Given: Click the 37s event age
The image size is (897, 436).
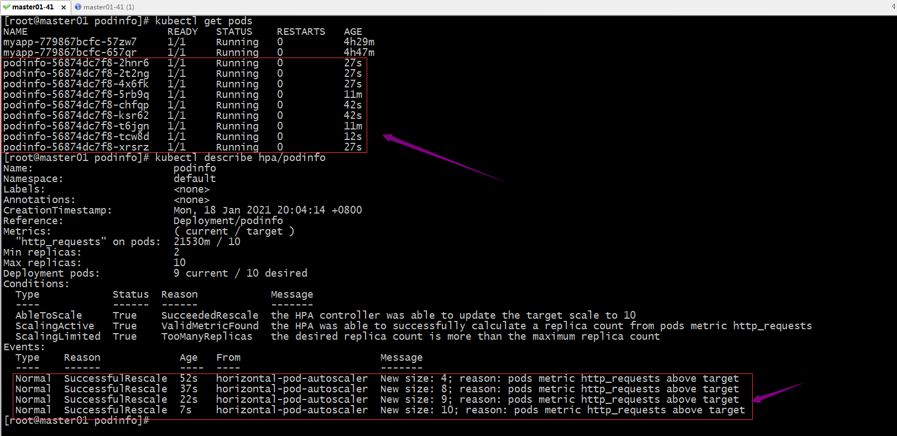Looking at the screenshot, I should coord(189,389).
